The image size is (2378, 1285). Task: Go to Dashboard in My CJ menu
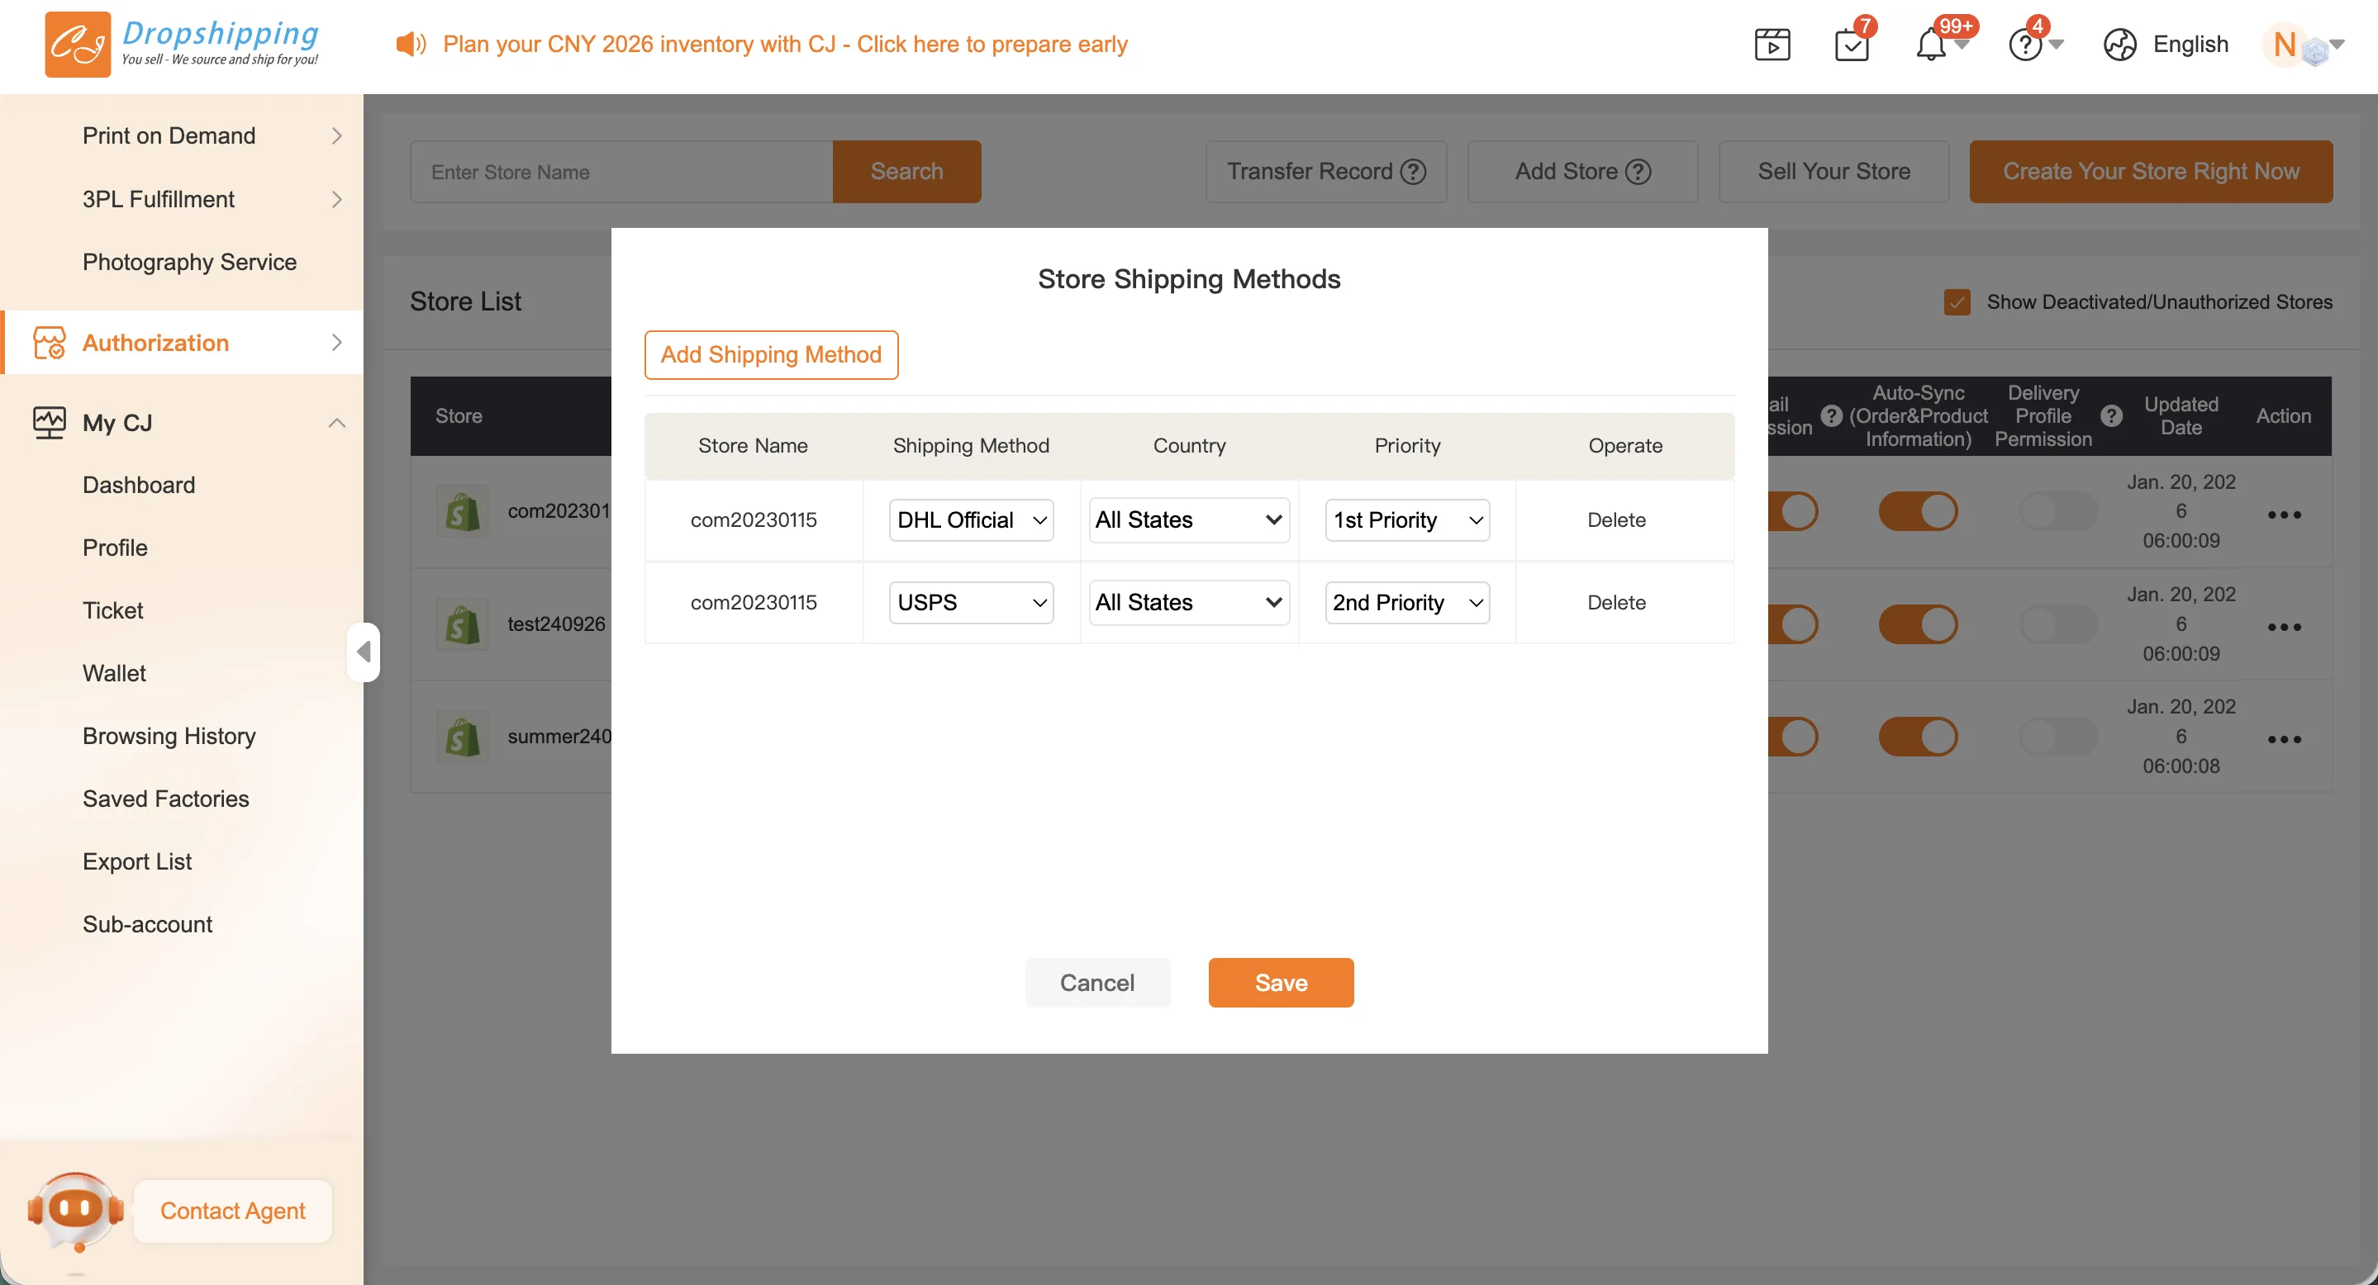pos(139,486)
